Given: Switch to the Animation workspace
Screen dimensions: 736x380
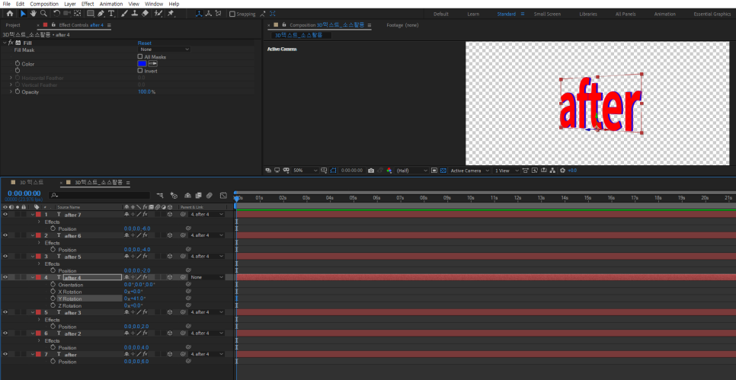Looking at the screenshot, I should (x=664, y=14).
